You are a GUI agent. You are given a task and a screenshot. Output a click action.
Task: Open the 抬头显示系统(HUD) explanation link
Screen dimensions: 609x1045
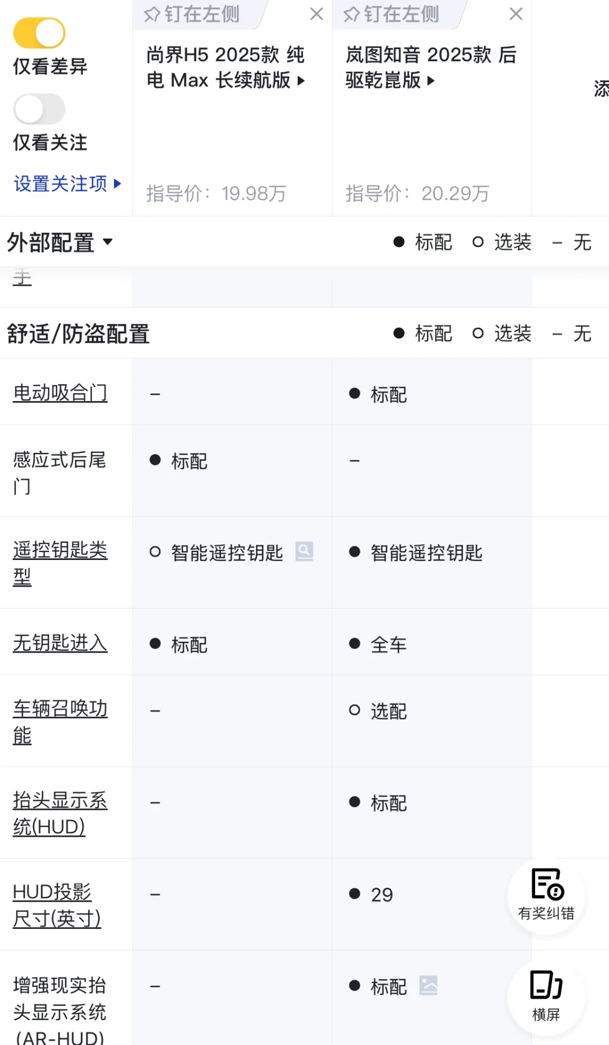point(60,813)
